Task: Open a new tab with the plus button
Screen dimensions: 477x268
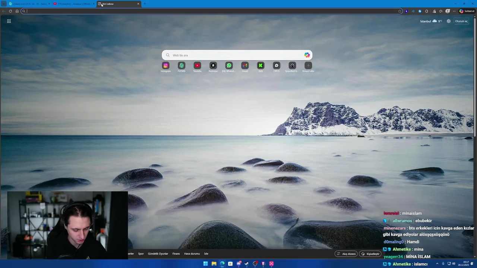Action: [x=145, y=4]
